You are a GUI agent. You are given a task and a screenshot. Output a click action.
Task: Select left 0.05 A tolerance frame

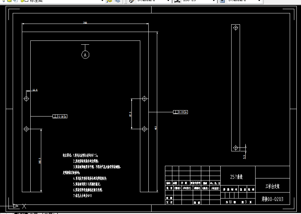[60, 117]
